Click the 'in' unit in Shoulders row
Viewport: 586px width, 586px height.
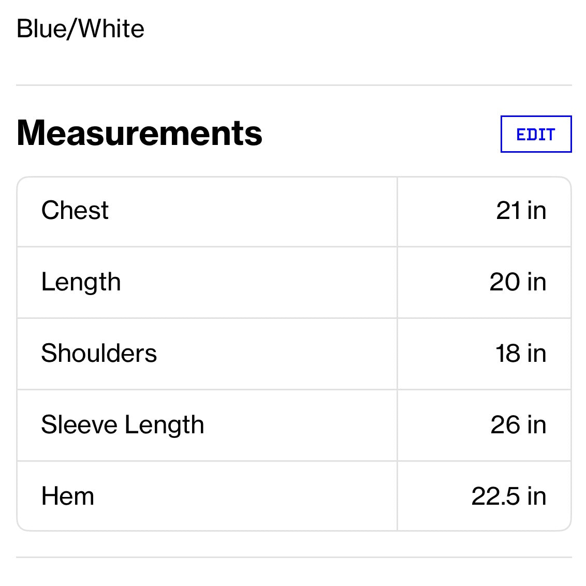(x=537, y=354)
